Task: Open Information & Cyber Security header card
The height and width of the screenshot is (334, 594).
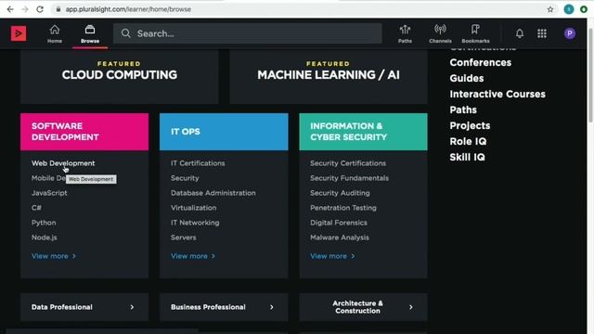Action: tap(363, 132)
